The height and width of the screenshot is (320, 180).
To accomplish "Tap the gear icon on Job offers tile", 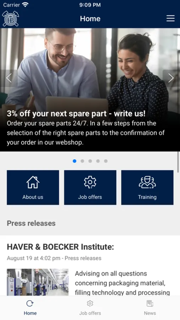I will coord(90,182).
